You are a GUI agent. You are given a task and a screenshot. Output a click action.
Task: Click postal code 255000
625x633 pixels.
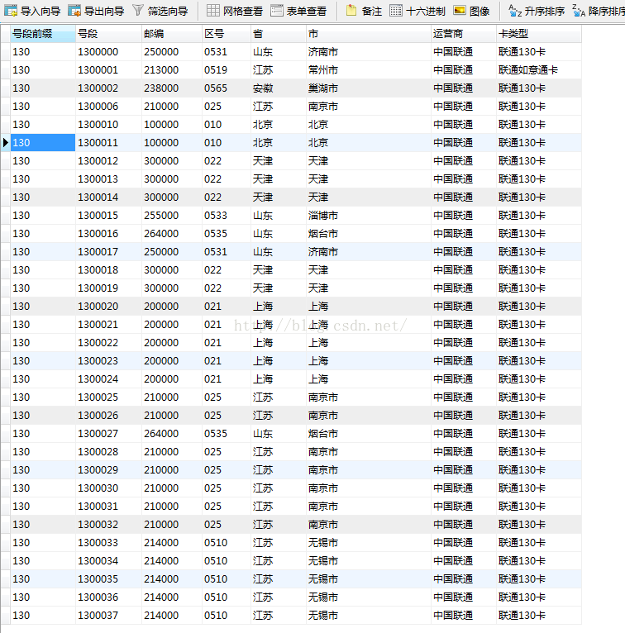[x=172, y=215]
